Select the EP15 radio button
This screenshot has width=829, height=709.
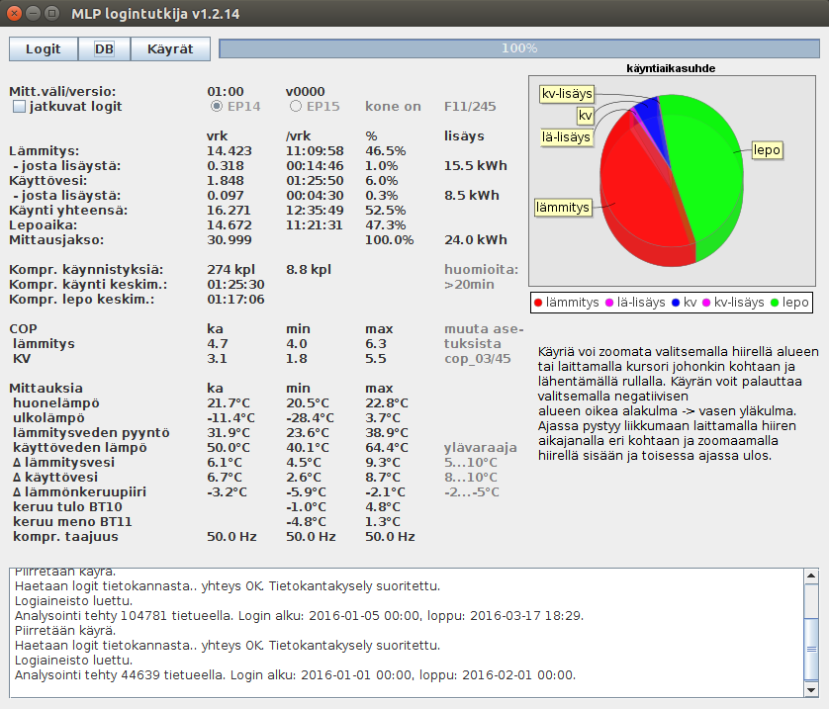click(296, 106)
